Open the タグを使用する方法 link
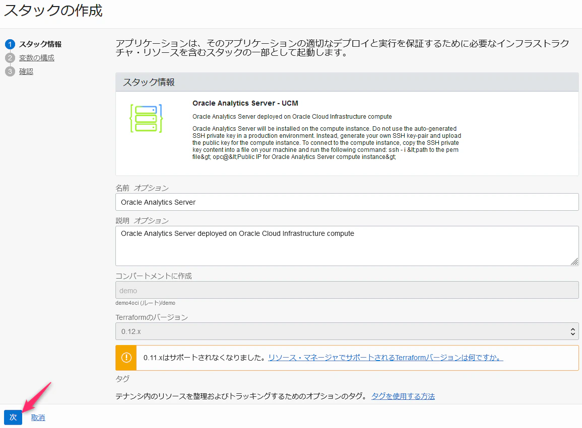Screen dimensions: 582x428 [x=403, y=396]
